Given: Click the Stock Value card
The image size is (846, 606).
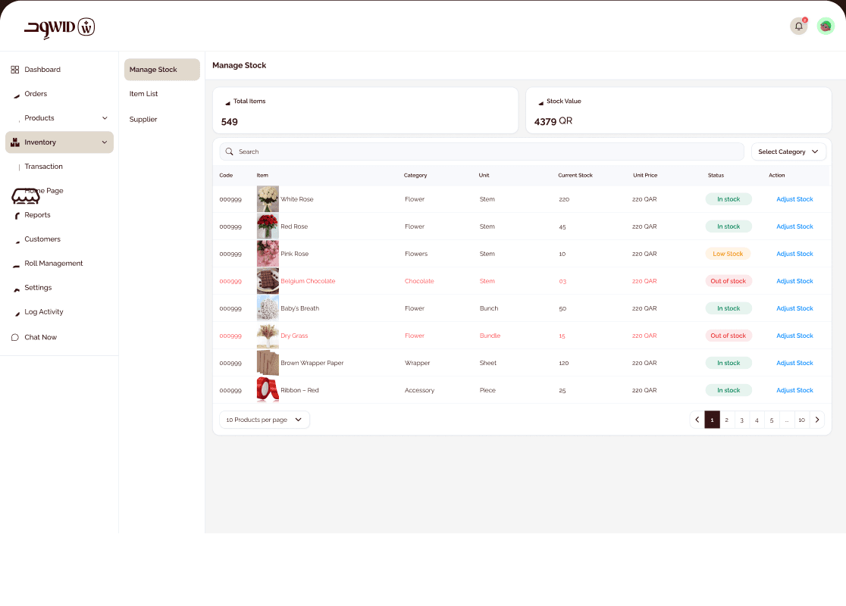Looking at the screenshot, I should click(x=678, y=111).
